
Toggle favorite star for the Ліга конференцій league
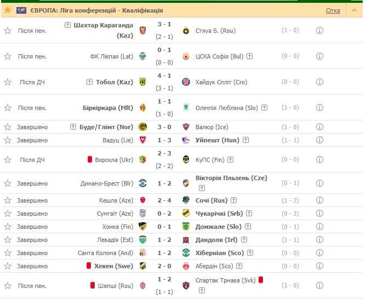8,10
